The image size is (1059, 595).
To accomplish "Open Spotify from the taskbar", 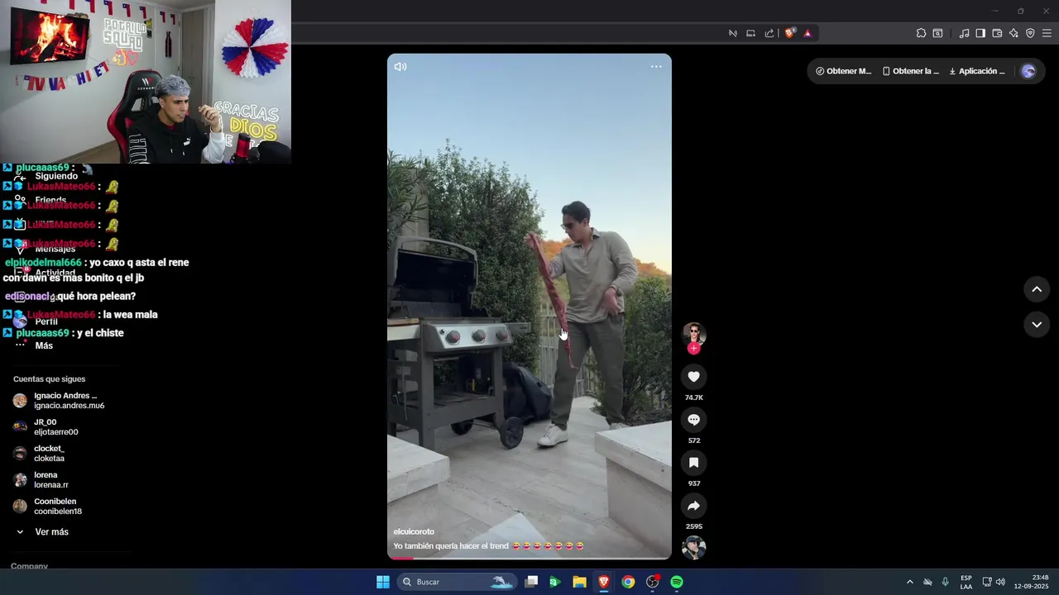I will (677, 582).
